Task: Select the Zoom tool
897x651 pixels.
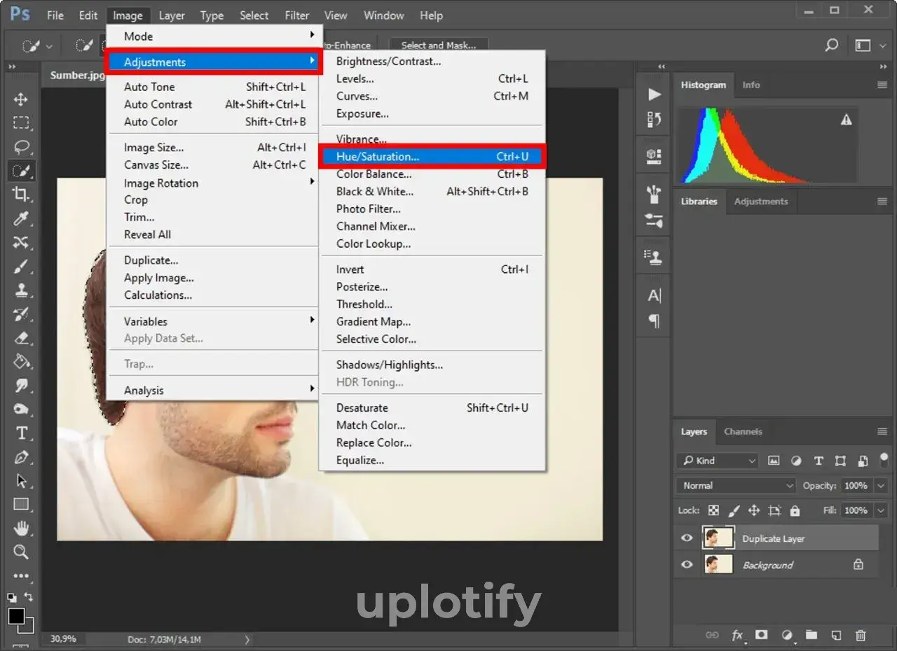Action: tap(21, 552)
